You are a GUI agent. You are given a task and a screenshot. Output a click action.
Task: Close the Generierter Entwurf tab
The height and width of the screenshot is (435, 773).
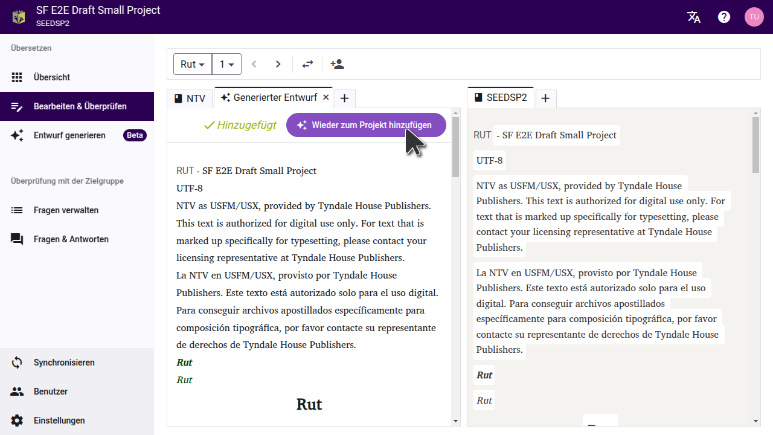326,97
